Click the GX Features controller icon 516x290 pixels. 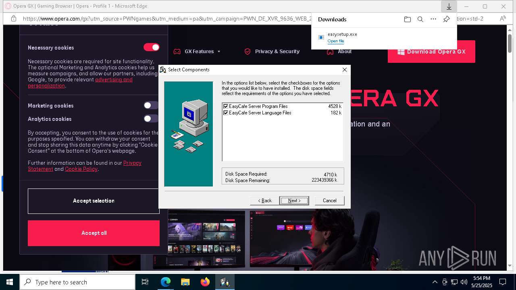(177, 52)
